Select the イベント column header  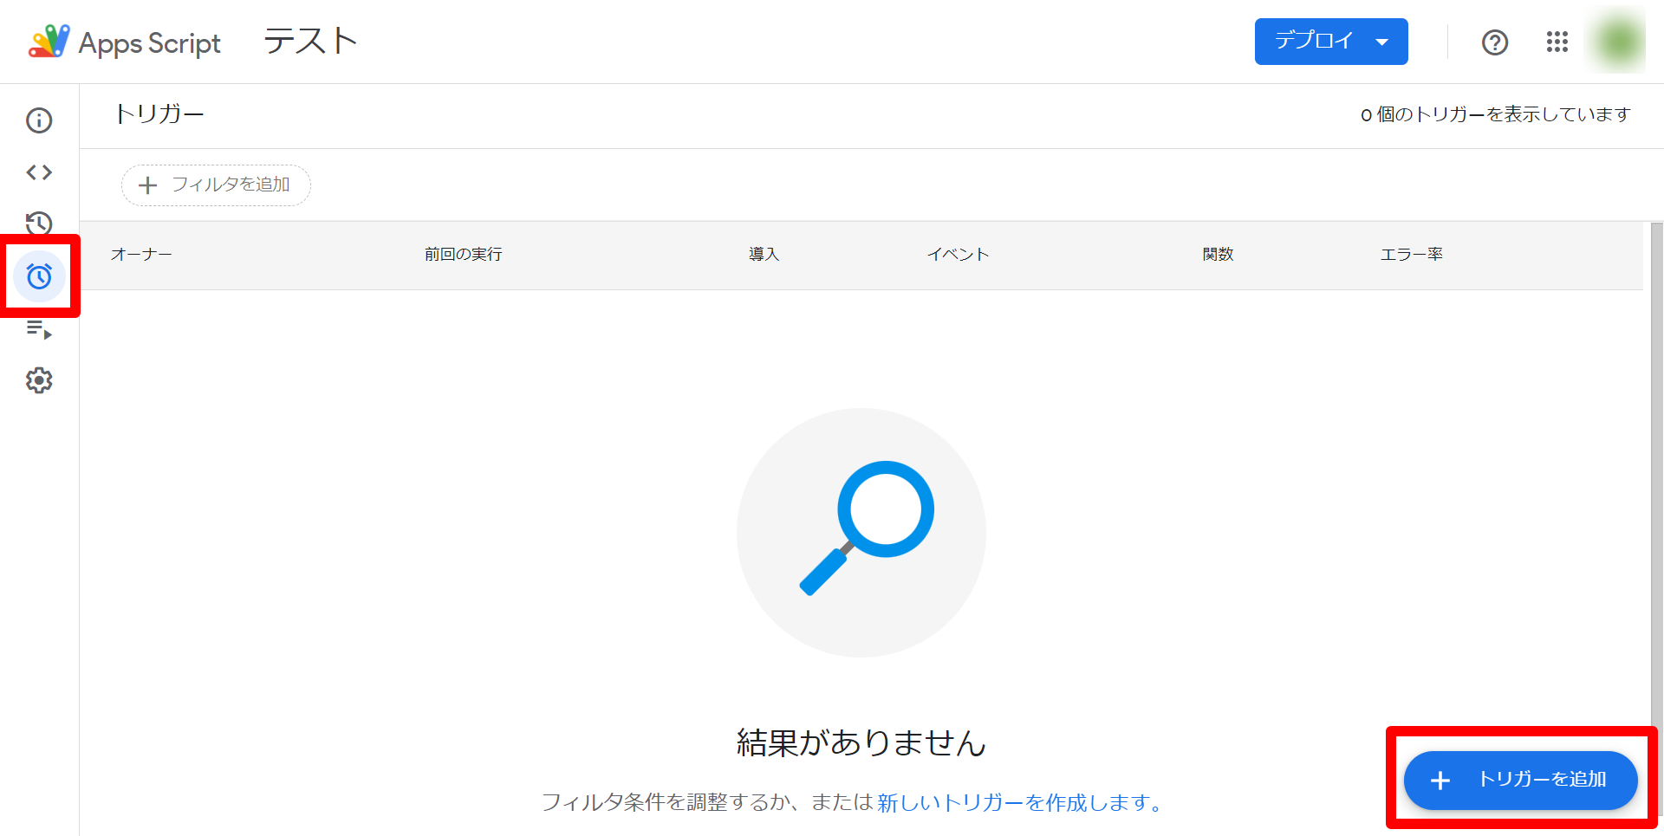tap(958, 254)
